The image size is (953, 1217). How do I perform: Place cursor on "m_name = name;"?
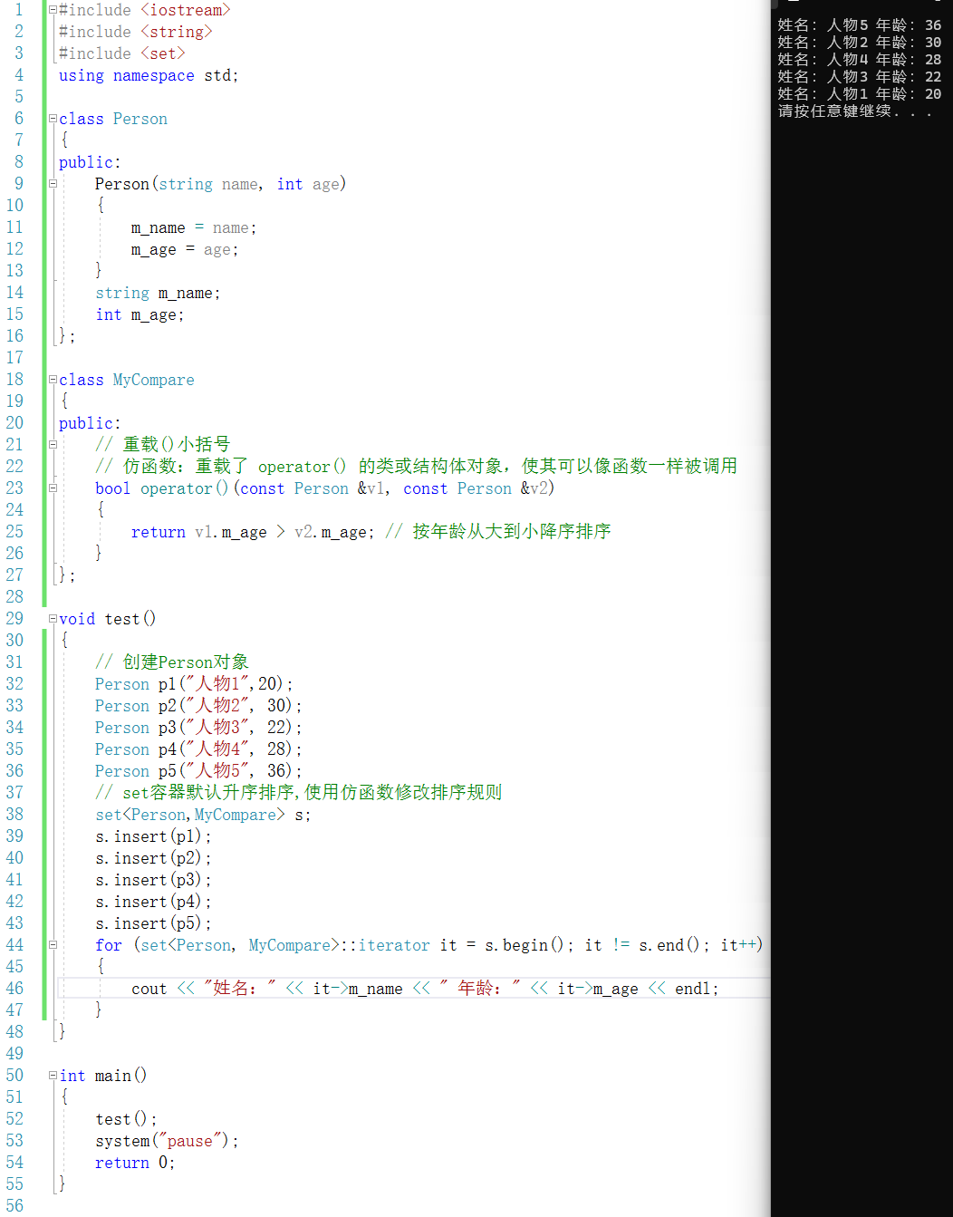(194, 227)
